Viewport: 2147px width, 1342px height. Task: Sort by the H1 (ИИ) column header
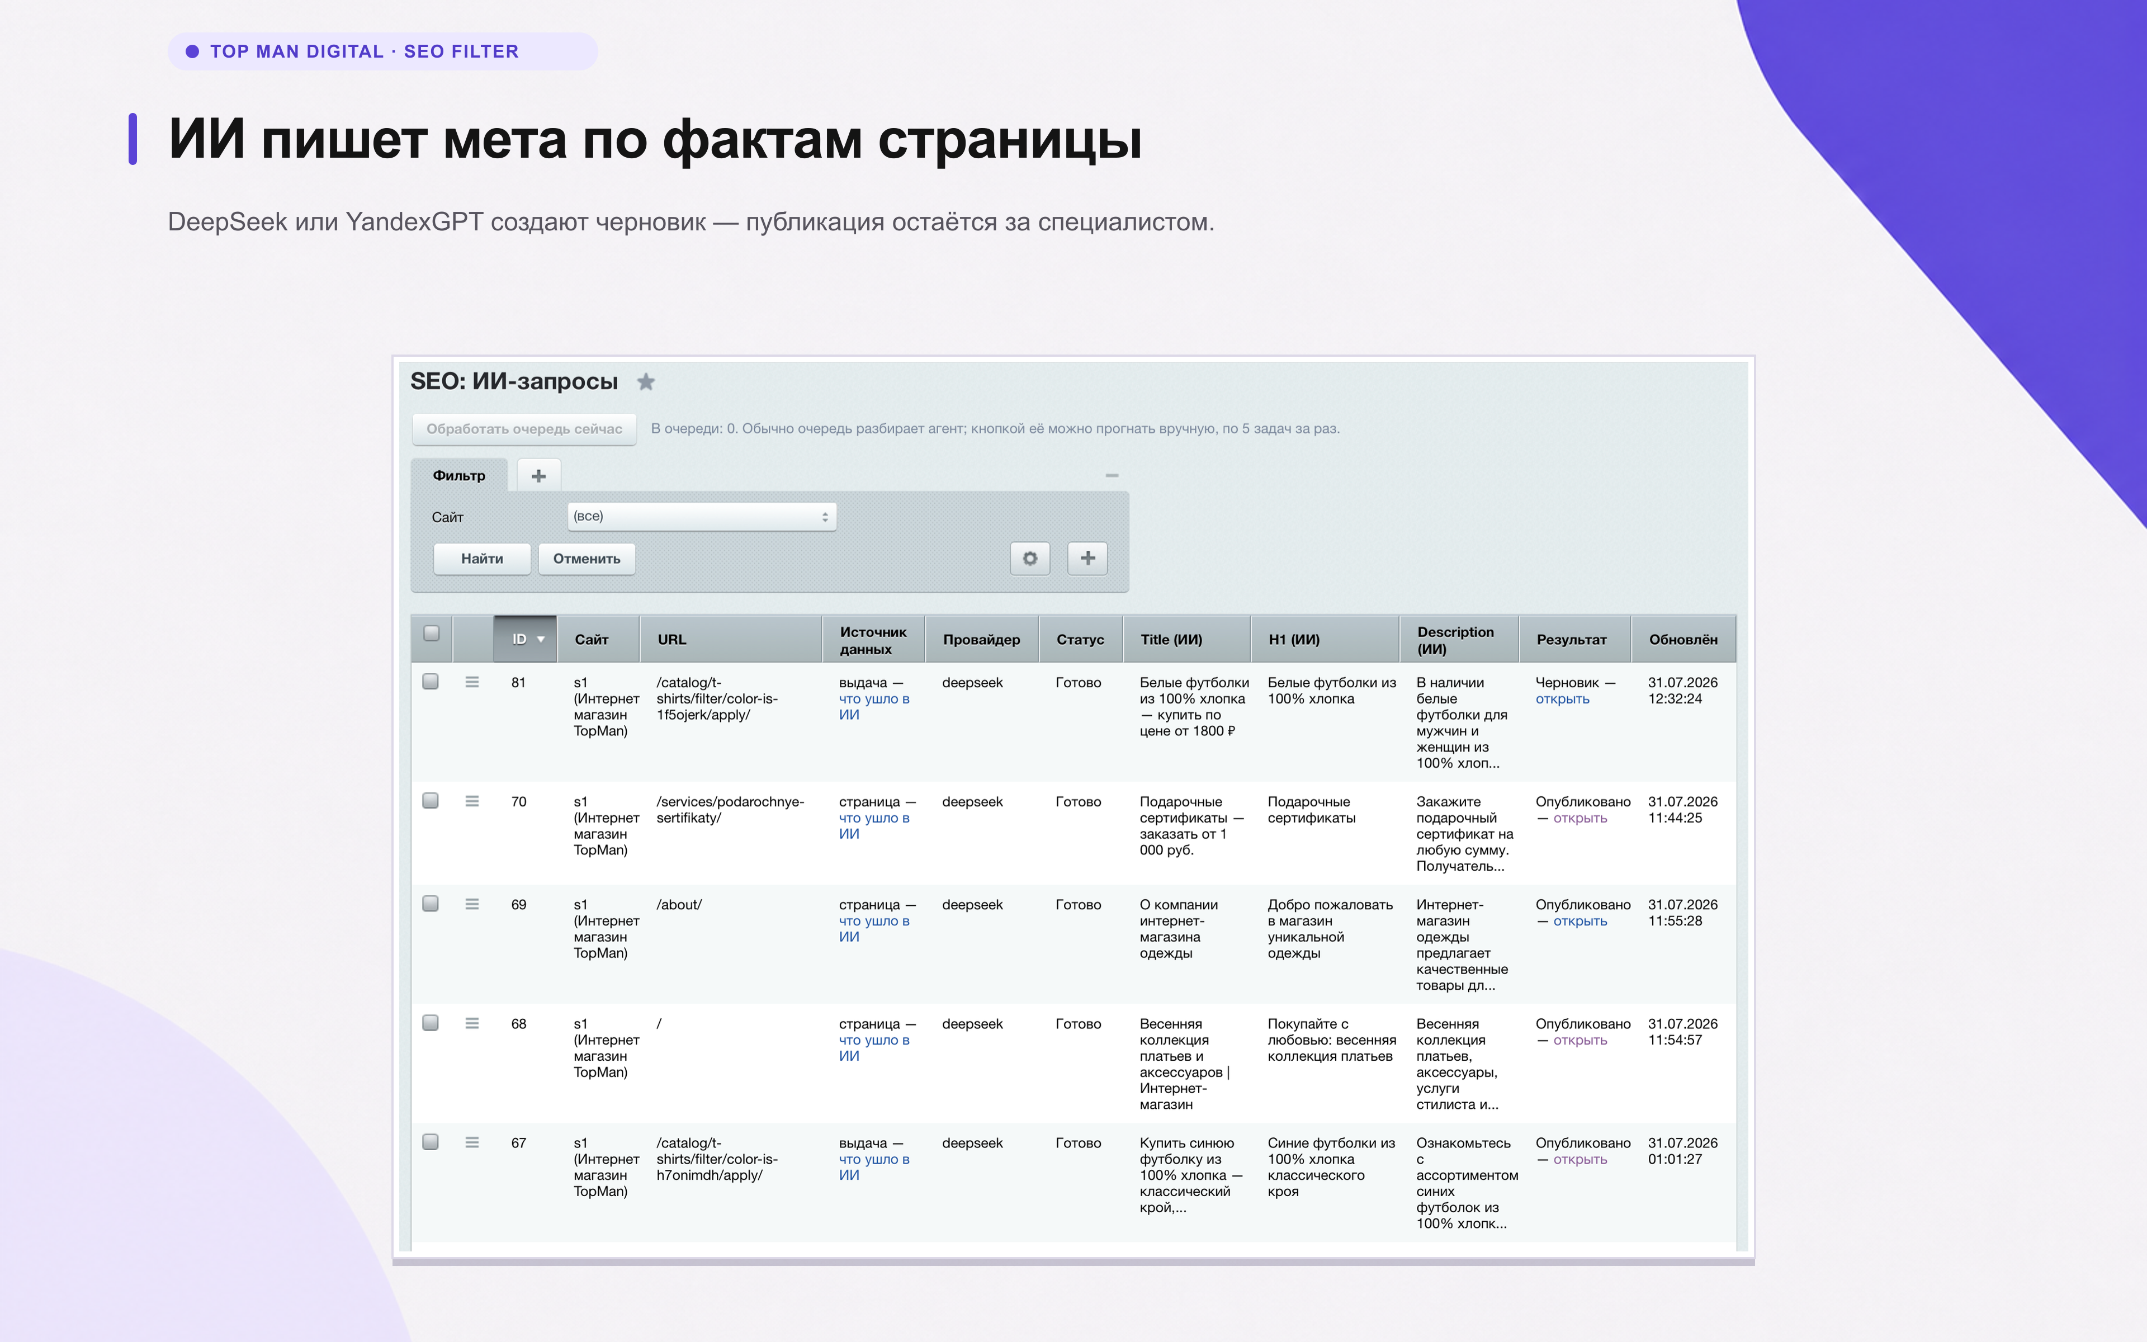[x=1326, y=639]
